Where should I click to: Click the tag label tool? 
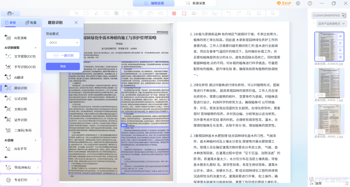tap(150, 13)
